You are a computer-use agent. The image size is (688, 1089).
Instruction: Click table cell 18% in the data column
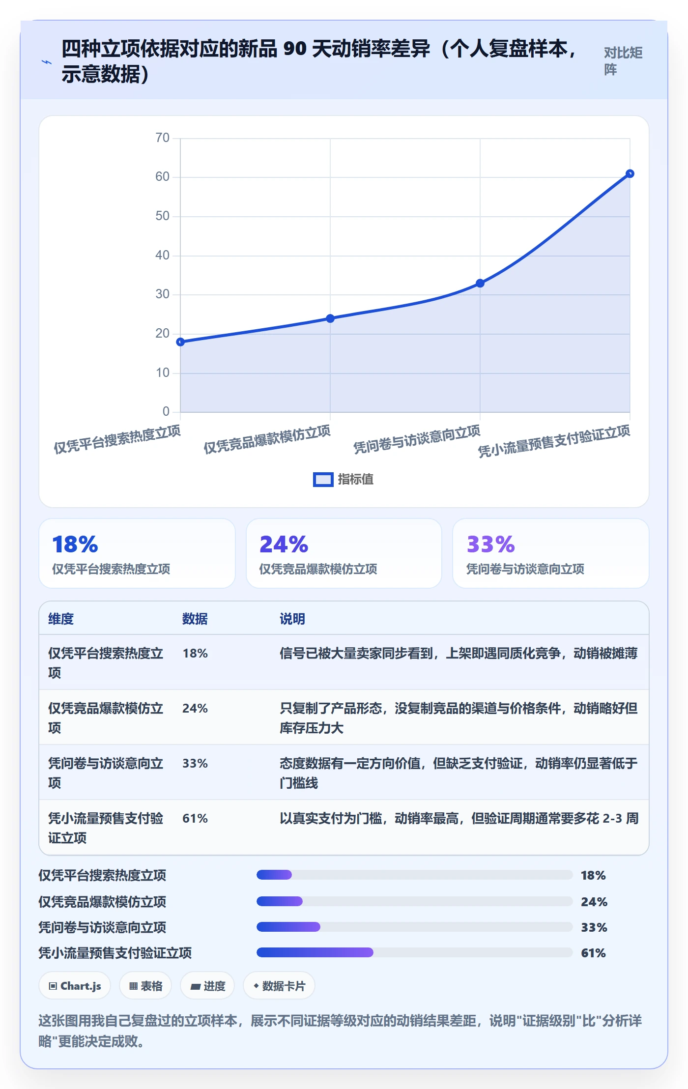[195, 654]
